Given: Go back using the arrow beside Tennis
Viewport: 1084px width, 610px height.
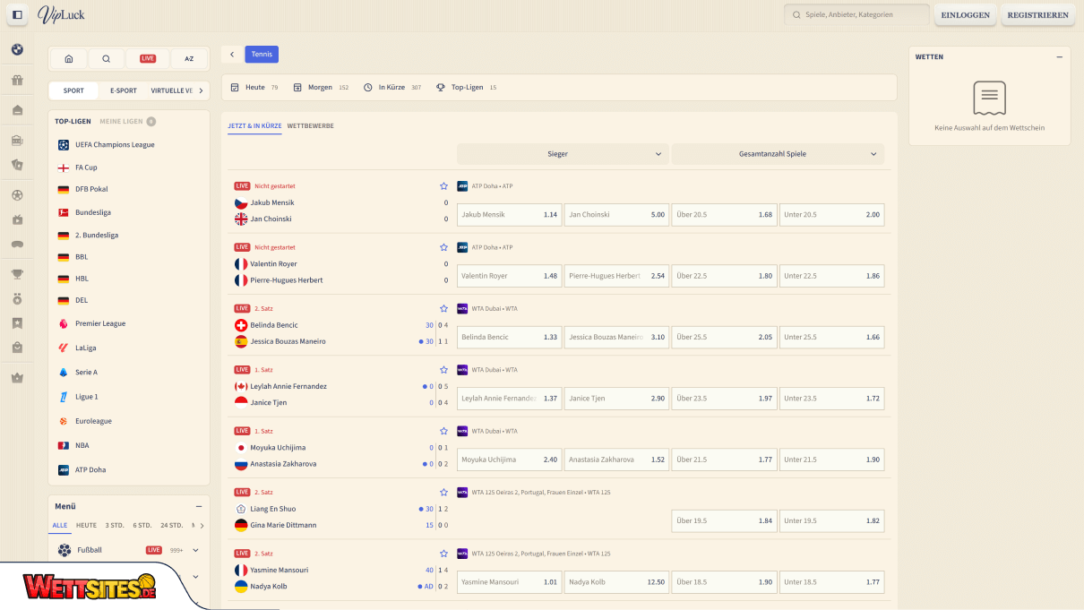Looking at the screenshot, I should (x=232, y=55).
